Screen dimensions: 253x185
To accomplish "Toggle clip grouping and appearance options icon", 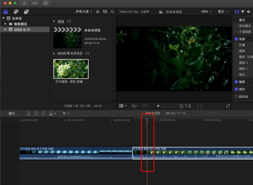I will pyautogui.click(x=98, y=12).
